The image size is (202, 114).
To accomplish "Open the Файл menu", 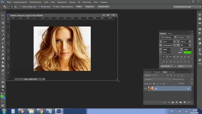I will click(9, 2).
